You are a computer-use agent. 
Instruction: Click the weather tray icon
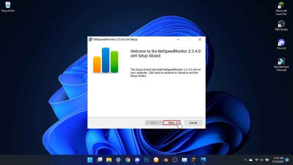[x=267, y=160]
